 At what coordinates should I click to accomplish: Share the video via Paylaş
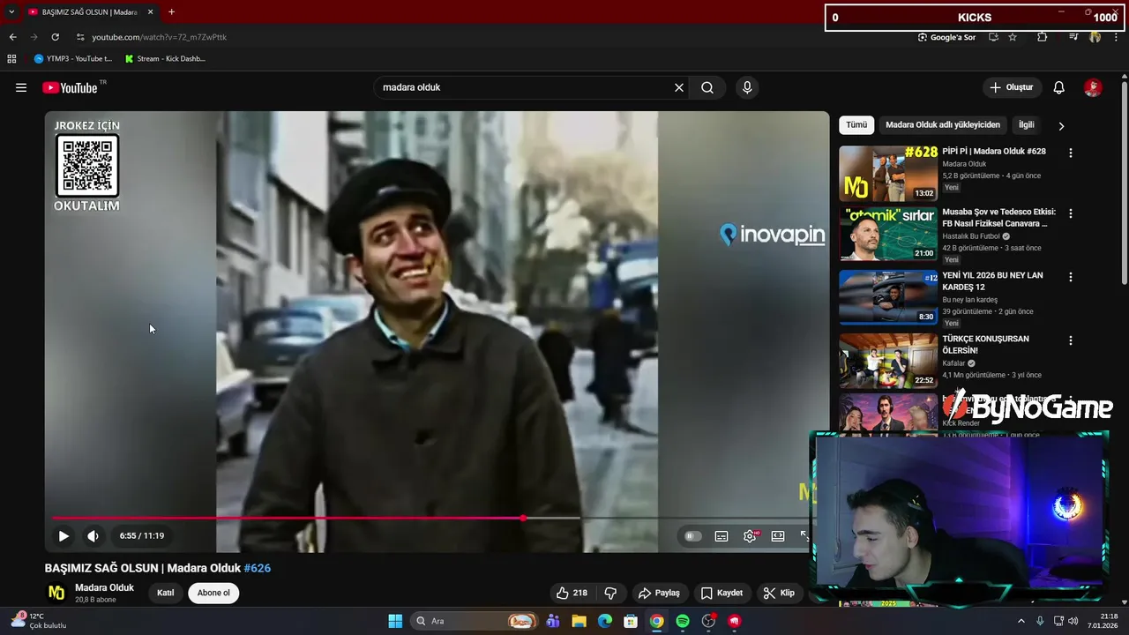pyautogui.click(x=659, y=593)
